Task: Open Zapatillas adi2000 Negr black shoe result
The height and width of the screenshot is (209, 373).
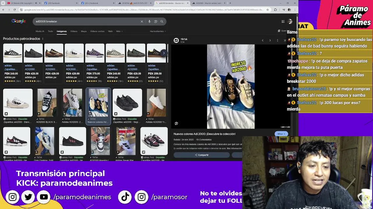Action: point(127,106)
